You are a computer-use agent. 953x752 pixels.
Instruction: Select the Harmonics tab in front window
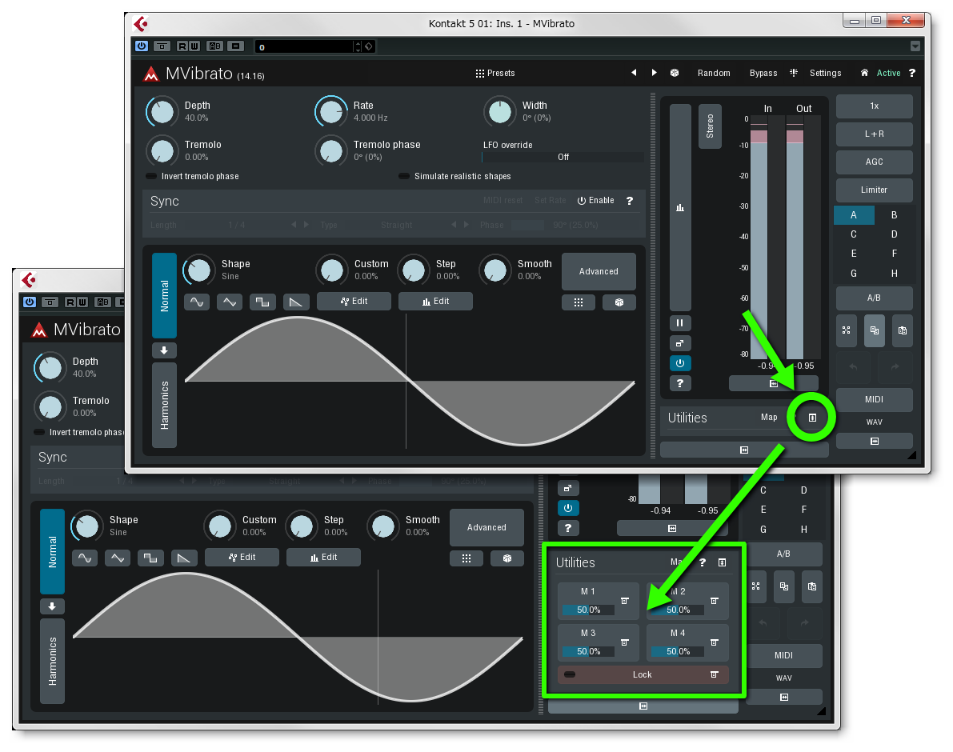[164, 405]
